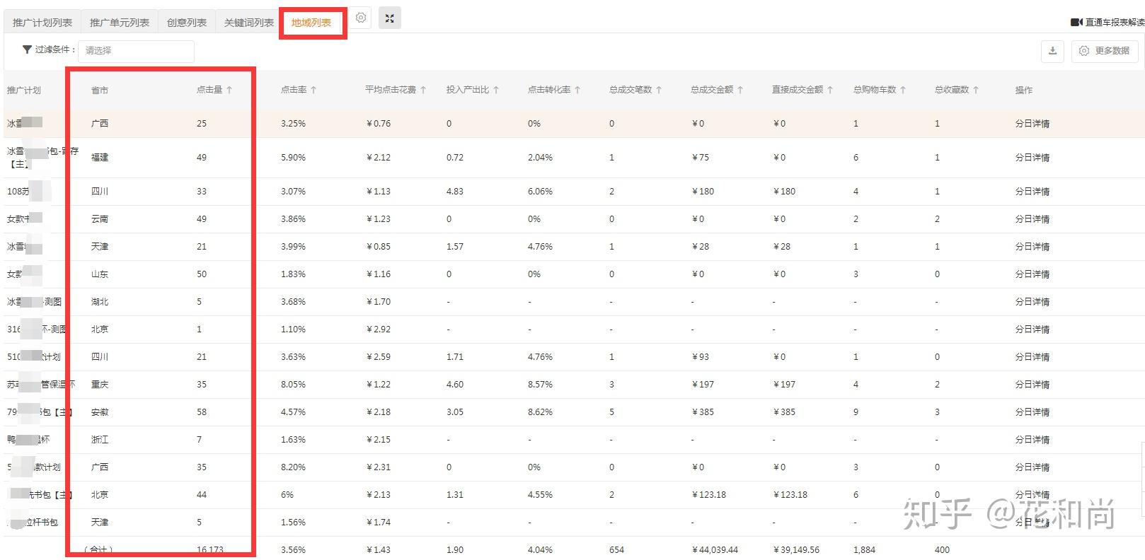Sort by 总成交笔数 using its arrow

click(x=659, y=90)
